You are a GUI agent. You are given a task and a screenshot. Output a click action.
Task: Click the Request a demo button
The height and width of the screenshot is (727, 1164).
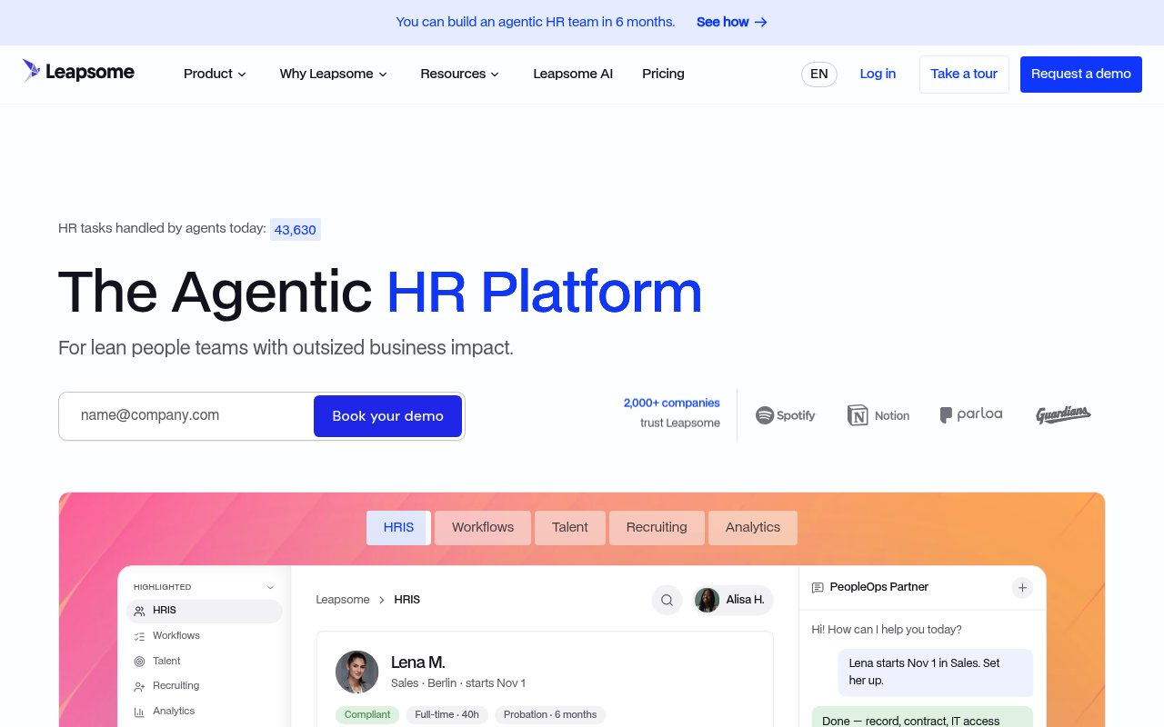tap(1081, 75)
